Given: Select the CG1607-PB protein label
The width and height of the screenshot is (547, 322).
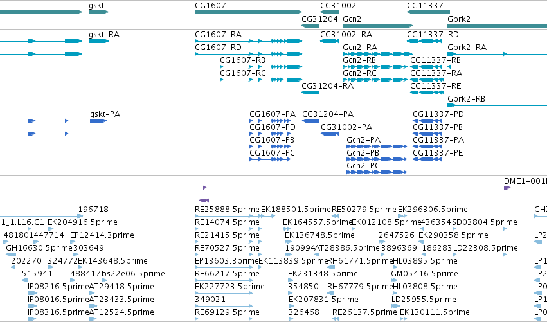Looking at the screenshot, I should click(x=272, y=140).
